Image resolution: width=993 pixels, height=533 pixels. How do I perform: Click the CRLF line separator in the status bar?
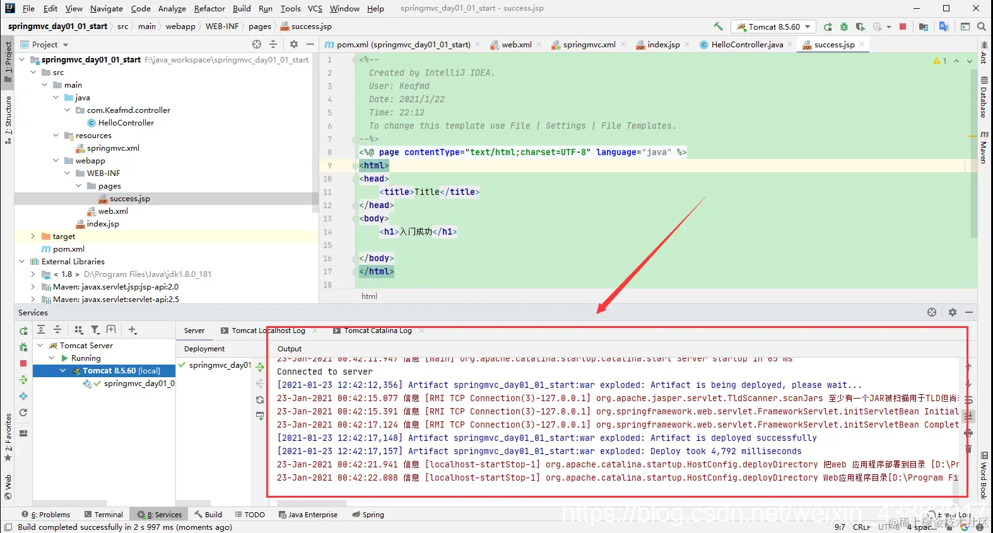862,527
